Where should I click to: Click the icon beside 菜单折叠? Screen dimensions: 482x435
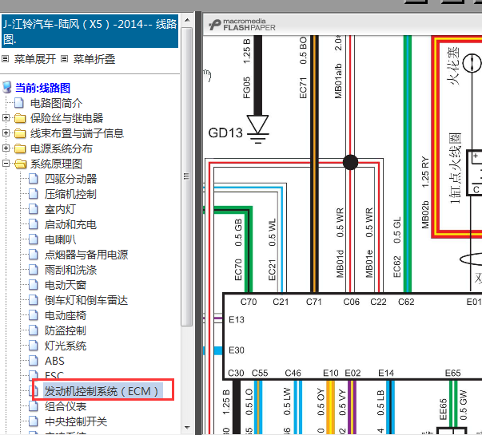(64, 58)
